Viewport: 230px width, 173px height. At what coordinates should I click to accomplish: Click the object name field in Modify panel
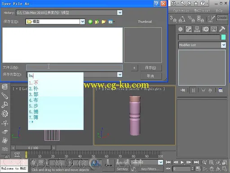click(x=199, y=37)
